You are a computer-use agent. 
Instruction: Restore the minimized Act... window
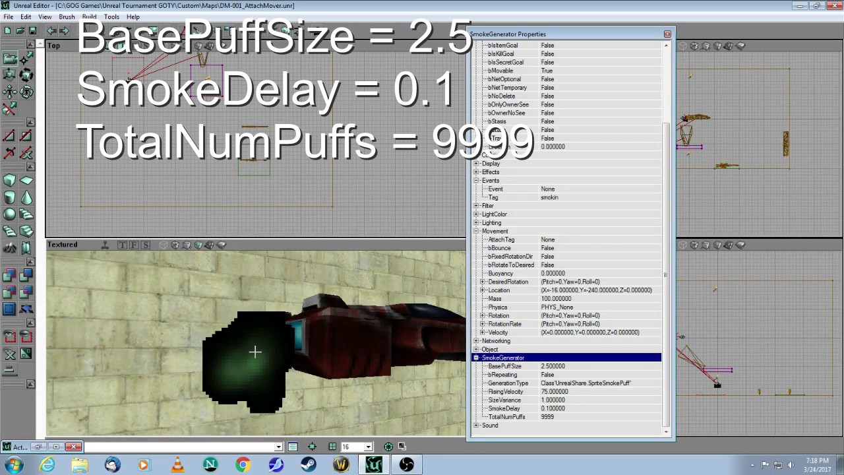pyautogui.click(x=38, y=447)
